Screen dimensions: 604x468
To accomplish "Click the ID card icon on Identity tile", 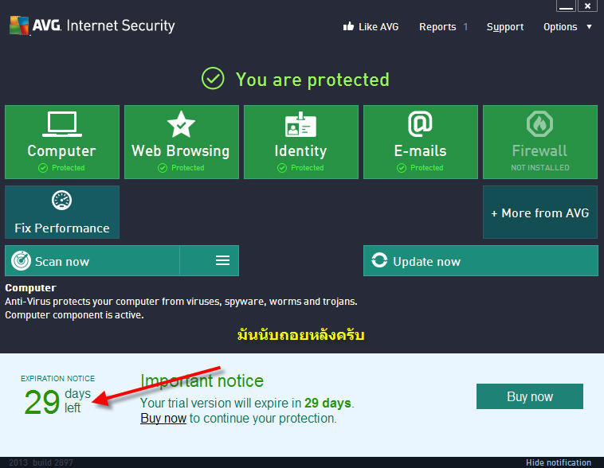I will 300,125.
